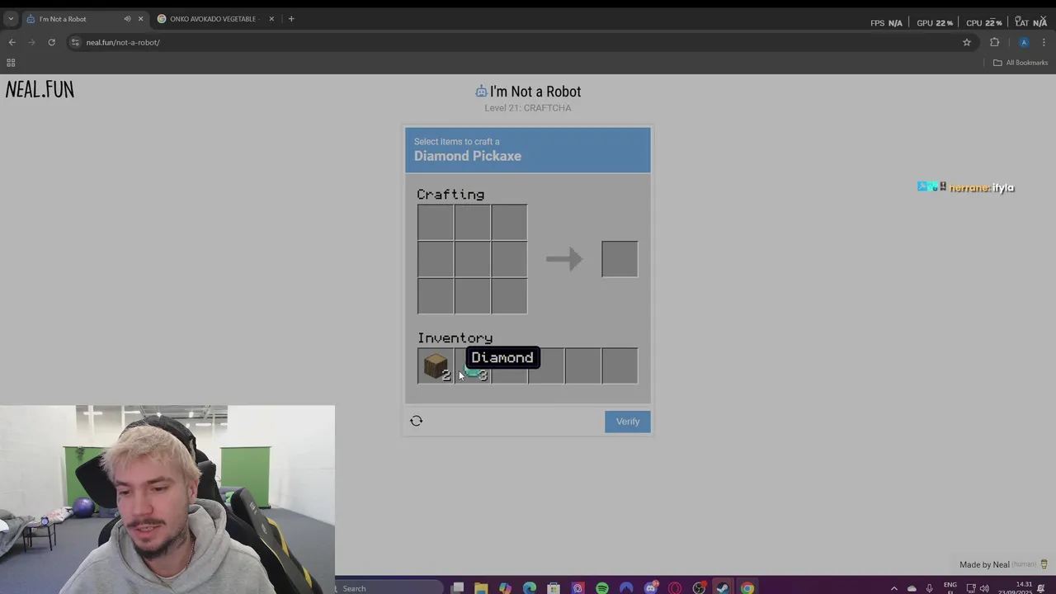Click the Made by Neal link
This screenshot has width=1056, height=594.
[x=984, y=565]
